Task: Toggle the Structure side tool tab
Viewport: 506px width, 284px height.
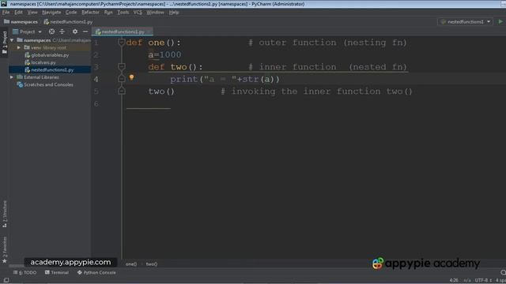Action: click(5, 214)
